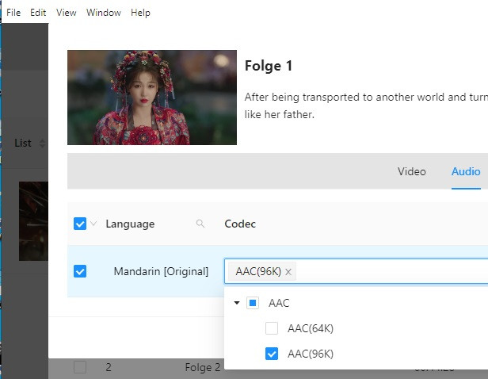Image resolution: width=488 pixels, height=379 pixels.
Task: Tick the checkbox for row 2 Folge 2
Action: pyautogui.click(x=80, y=367)
